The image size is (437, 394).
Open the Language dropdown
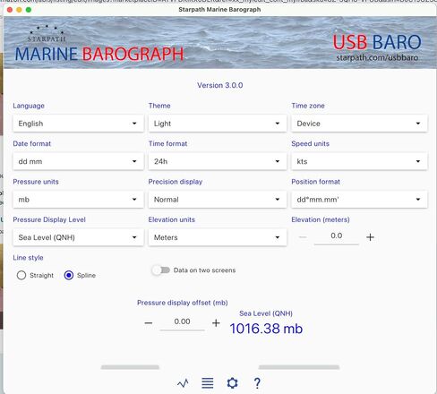click(x=78, y=124)
